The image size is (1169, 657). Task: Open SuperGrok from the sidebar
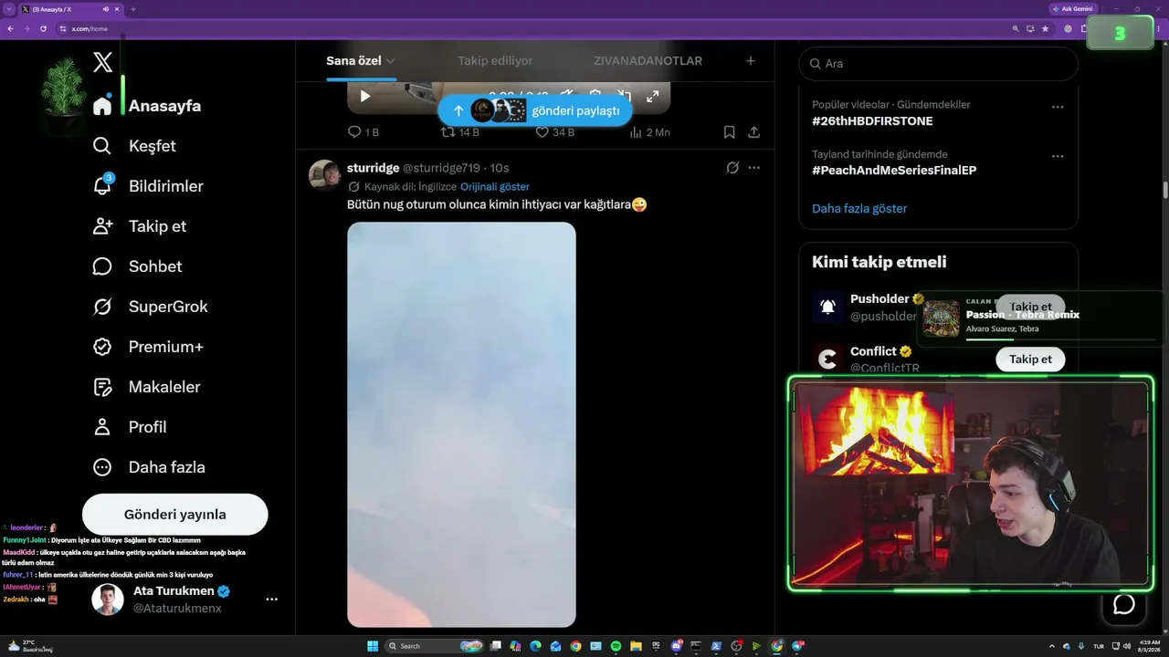[151, 307]
